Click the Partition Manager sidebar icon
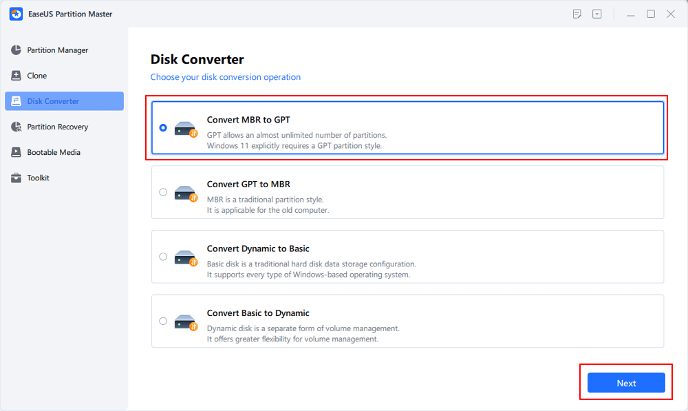Screen dimensions: 688x411 click(16, 50)
